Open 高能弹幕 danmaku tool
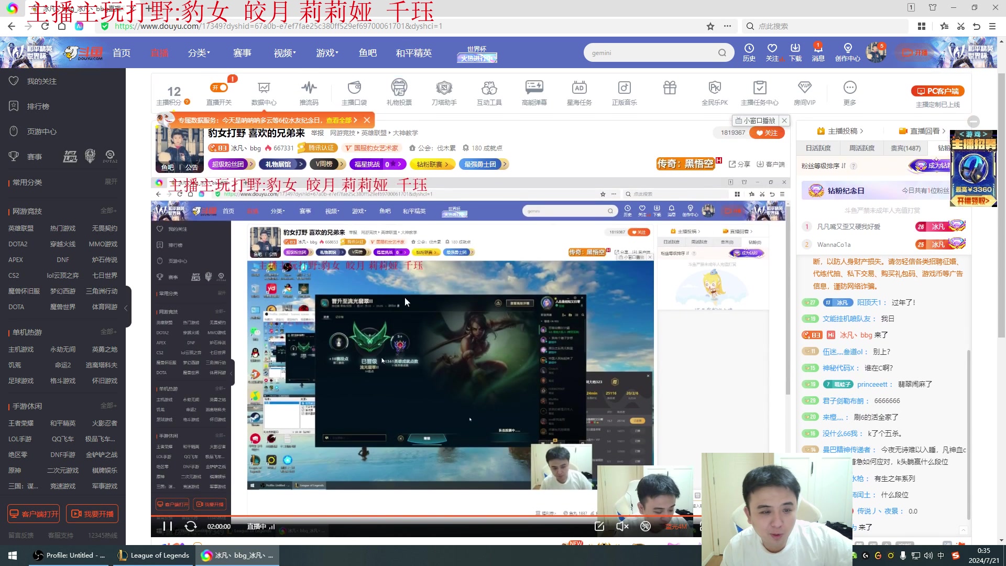This screenshot has width=1006, height=566. click(x=534, y=93)
